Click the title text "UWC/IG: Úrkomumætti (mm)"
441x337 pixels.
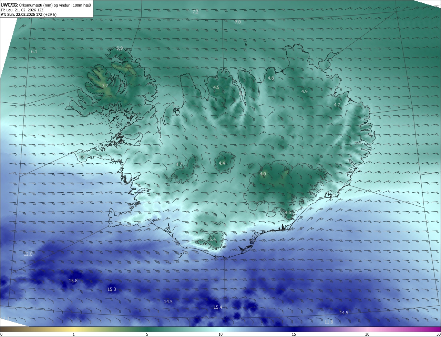click(26, 4)
